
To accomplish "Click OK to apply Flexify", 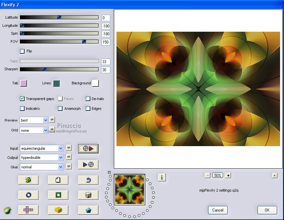I will point(267,210).
